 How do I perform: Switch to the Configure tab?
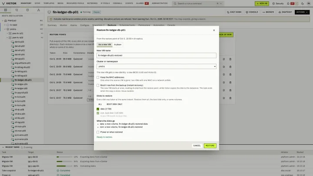click(x=85, y=25)
